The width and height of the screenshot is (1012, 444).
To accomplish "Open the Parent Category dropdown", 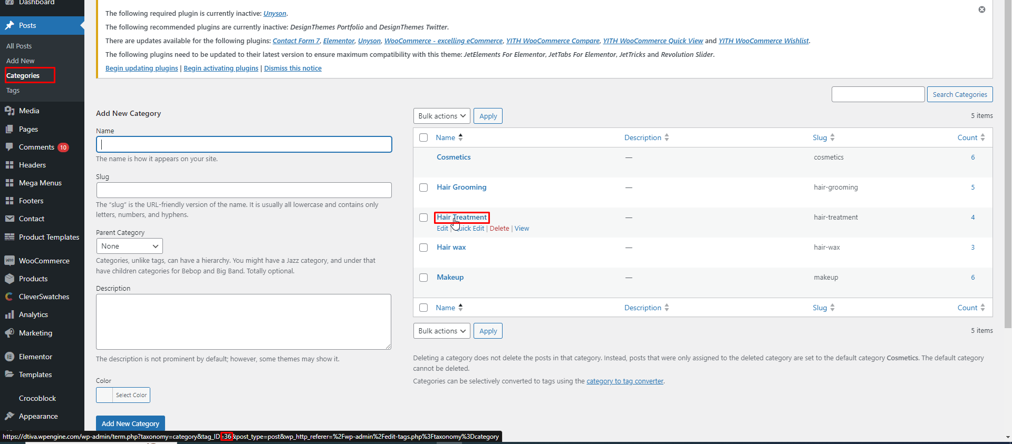I will 129,246.
